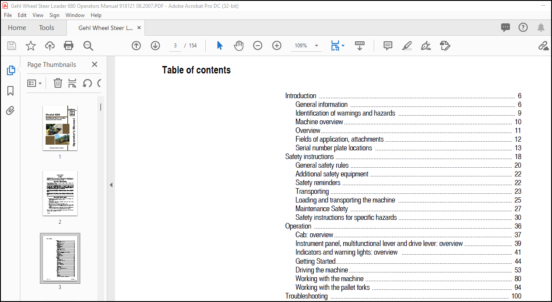Click the share link icon

point(543,46)
